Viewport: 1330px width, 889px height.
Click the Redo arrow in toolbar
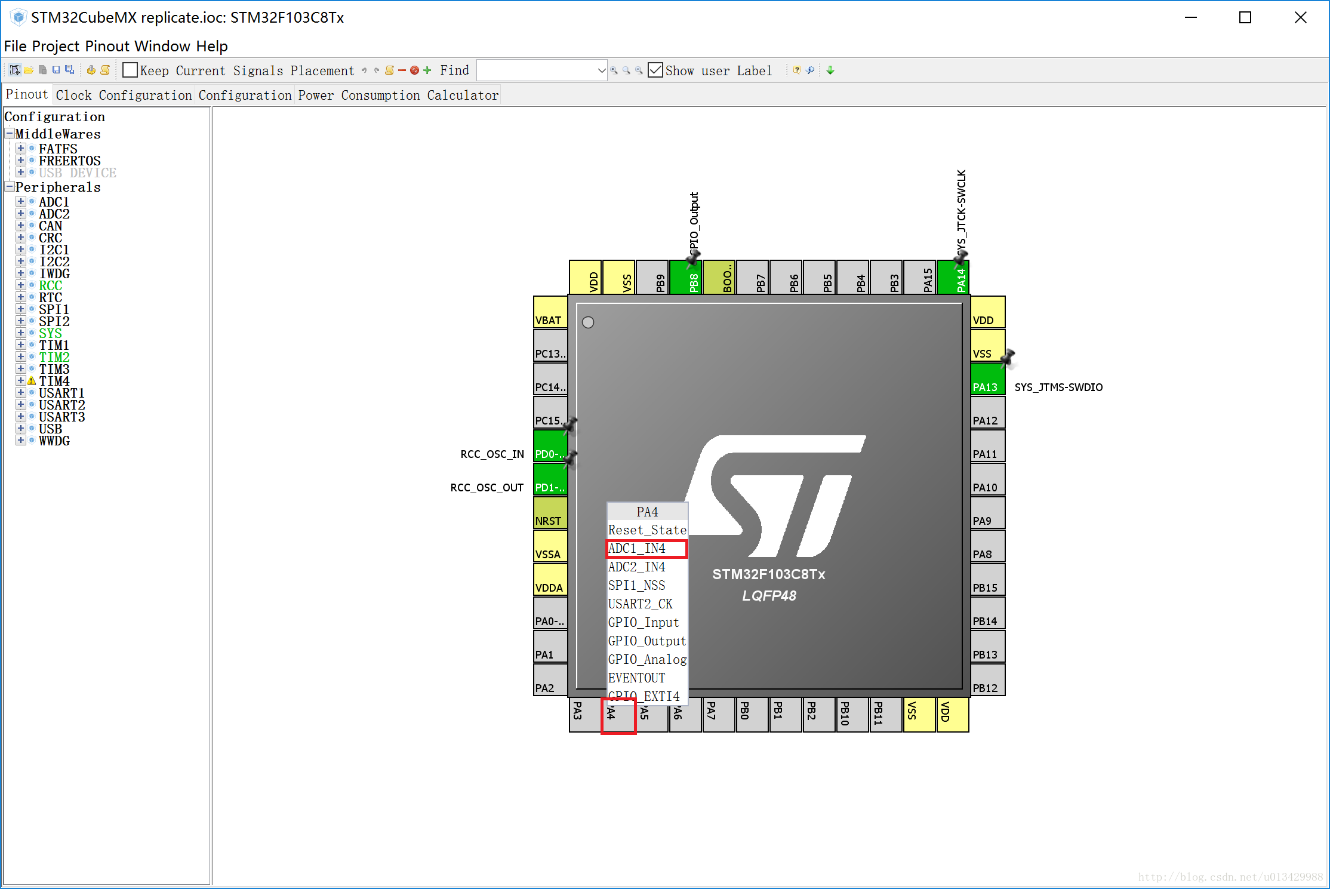(377, 70)
